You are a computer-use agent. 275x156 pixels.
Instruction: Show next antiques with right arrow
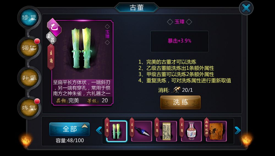(238, 130)
